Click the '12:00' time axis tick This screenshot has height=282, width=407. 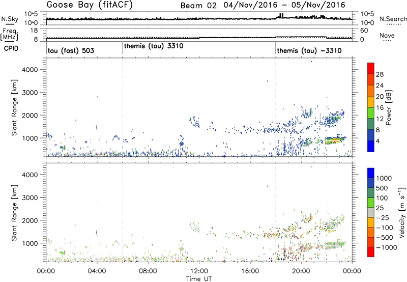(199, 271)
